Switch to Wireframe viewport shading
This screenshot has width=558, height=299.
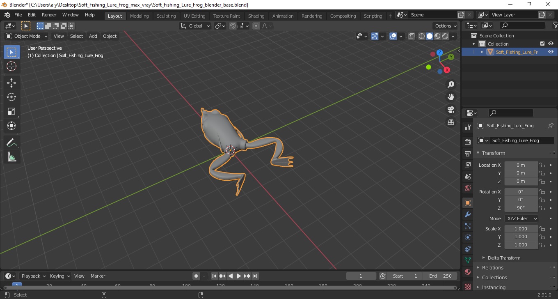422,36
